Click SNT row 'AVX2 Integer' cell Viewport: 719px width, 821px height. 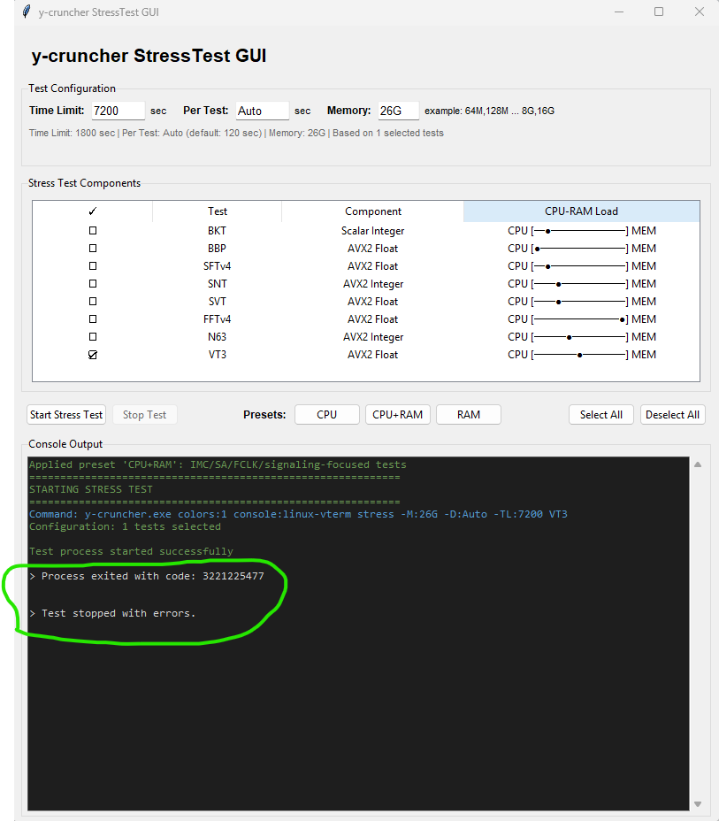tap(373, 284)
